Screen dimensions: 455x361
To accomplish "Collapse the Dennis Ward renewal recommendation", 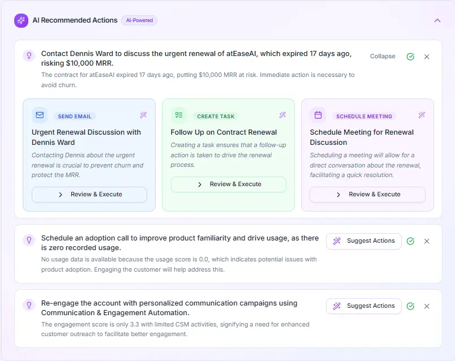I will click(383, 56).
